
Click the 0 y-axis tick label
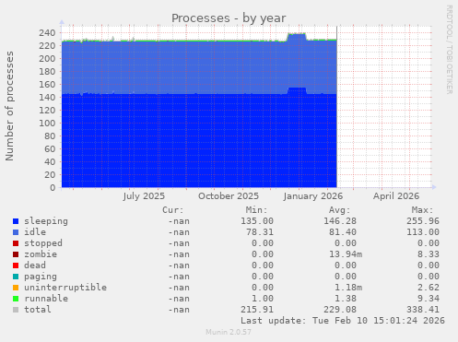[x=53, y=188]
